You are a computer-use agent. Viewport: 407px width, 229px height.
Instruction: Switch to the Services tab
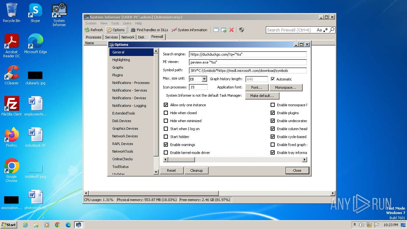[111, 37]
